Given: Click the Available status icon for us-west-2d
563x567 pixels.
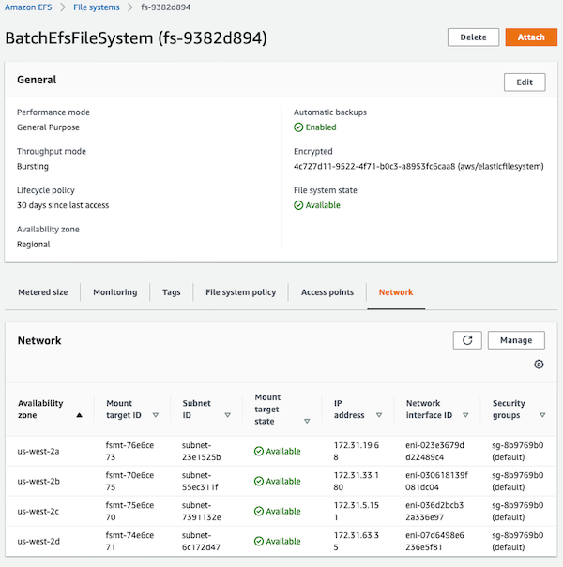Looking at the screenshot, I should [258, 542].
